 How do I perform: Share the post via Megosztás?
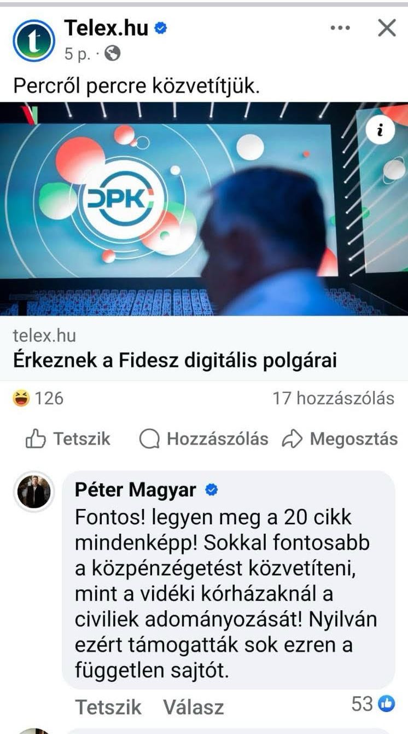pos(340,439)
